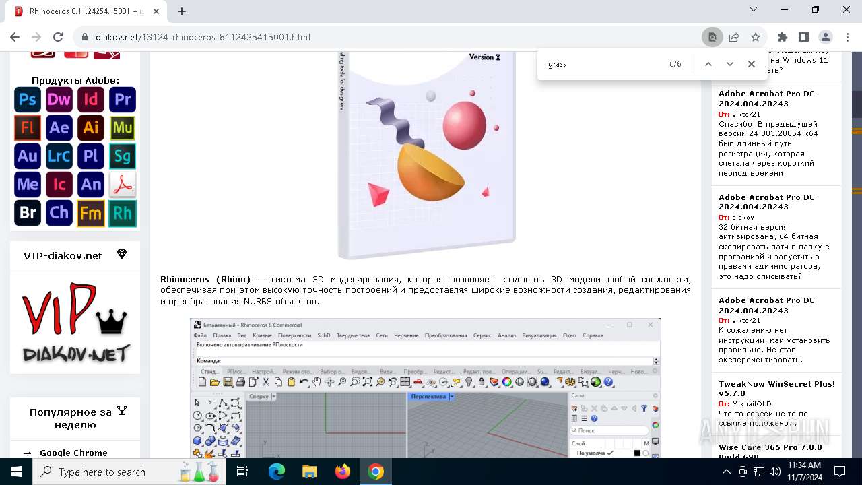Bookmark this page with the star
This screenshot has height=485, width=862.
pyautogui.click(x=756, y=37)
